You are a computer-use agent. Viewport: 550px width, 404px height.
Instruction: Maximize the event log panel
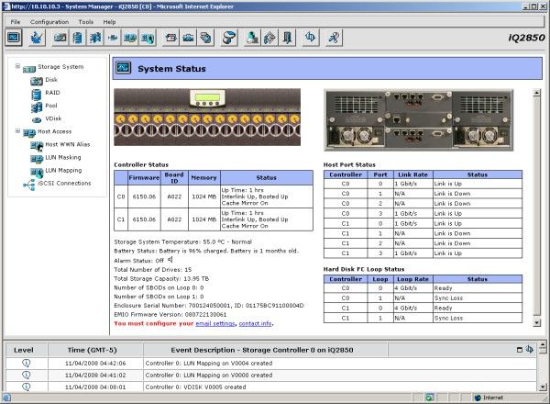point(520,350)
